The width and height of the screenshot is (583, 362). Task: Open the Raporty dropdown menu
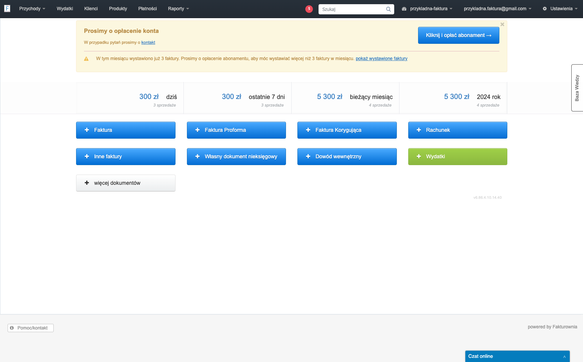(179, 9)
